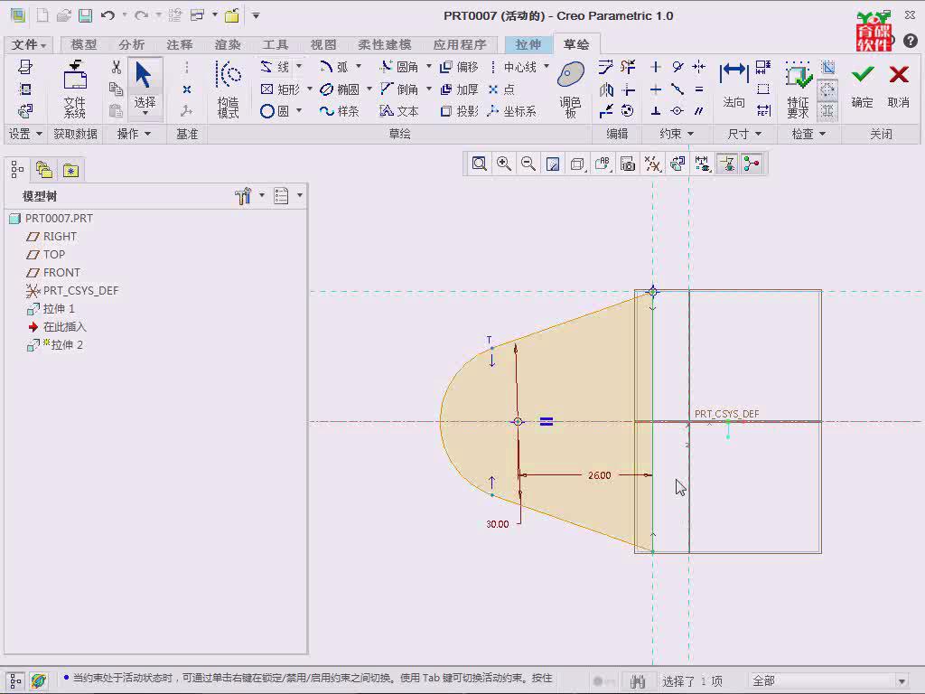Switch to the Tools (工具) tab
The height and width of the screenshot is (694, 925).
[x=276, y=44]
